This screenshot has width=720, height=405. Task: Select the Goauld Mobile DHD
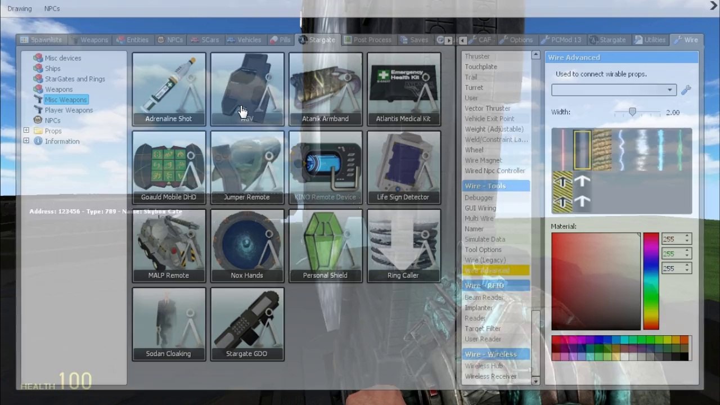click(169, 167)
